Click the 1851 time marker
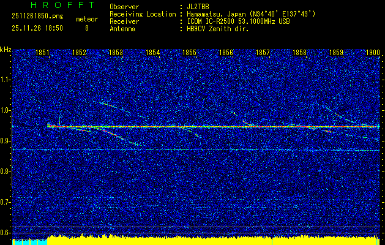The image size is (385, 245). pyautogui.click(x=43, y=53)
